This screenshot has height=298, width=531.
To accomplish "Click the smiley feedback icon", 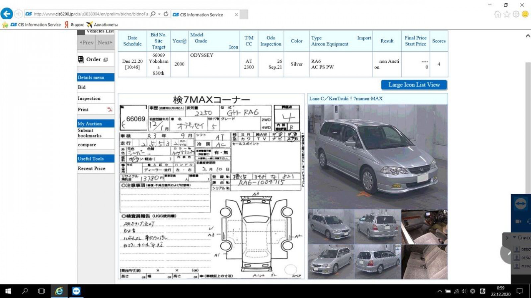I will 525,14.
